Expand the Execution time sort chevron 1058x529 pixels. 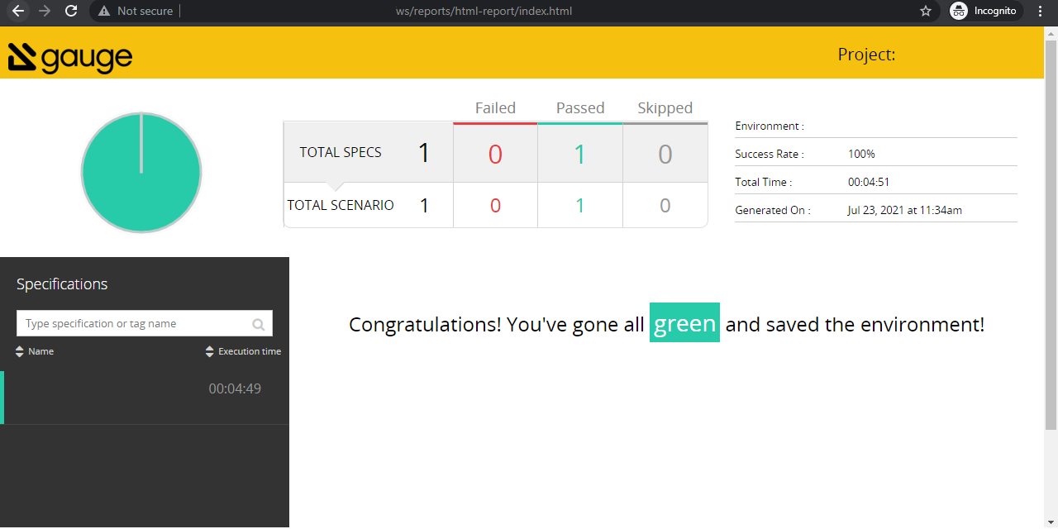210,351
